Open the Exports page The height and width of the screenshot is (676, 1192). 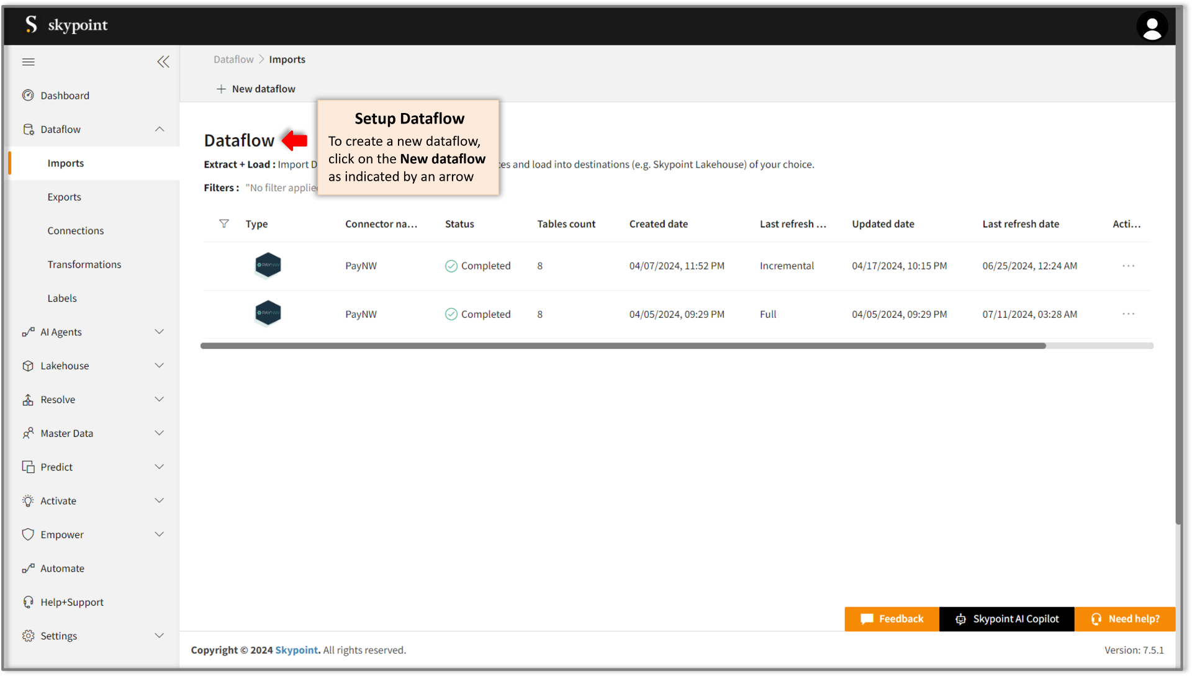65,197
